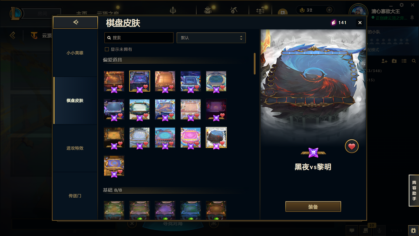The height and width of the screenshot is (236, 419).
Task: Click the notification bell icon
Action: pos(412,17)
